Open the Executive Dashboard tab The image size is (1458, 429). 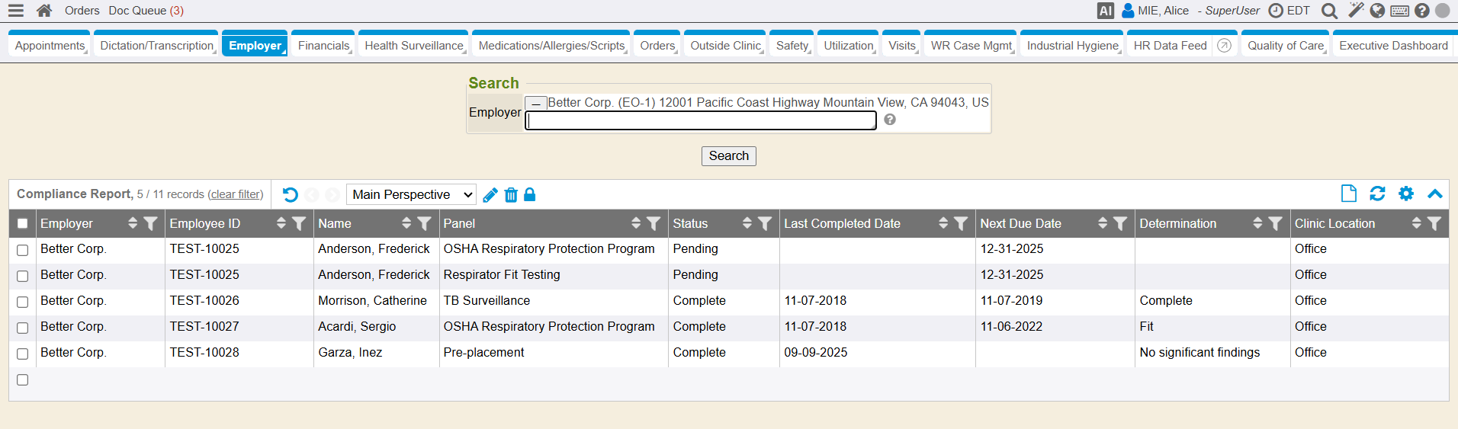tap(1392, 46)
